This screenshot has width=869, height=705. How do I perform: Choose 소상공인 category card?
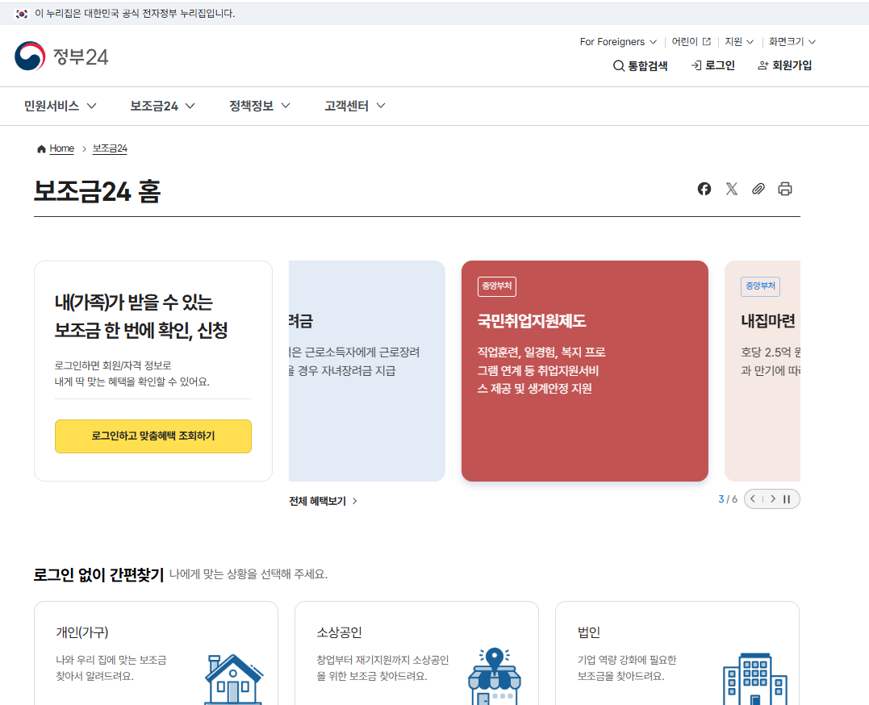416,653
